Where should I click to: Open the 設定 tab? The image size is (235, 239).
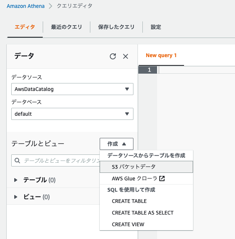(x=156, y=27)
